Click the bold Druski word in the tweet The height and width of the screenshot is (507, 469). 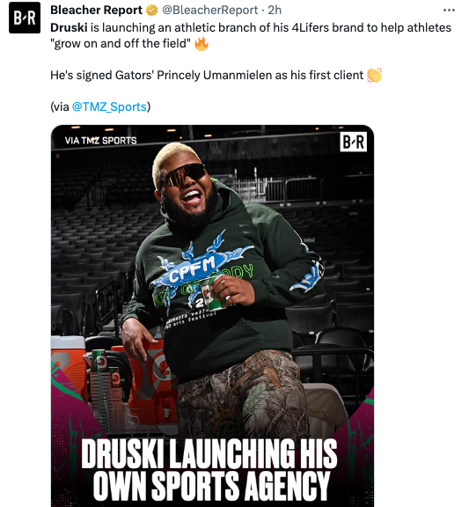pyautogui.click(x=69, y=27)
